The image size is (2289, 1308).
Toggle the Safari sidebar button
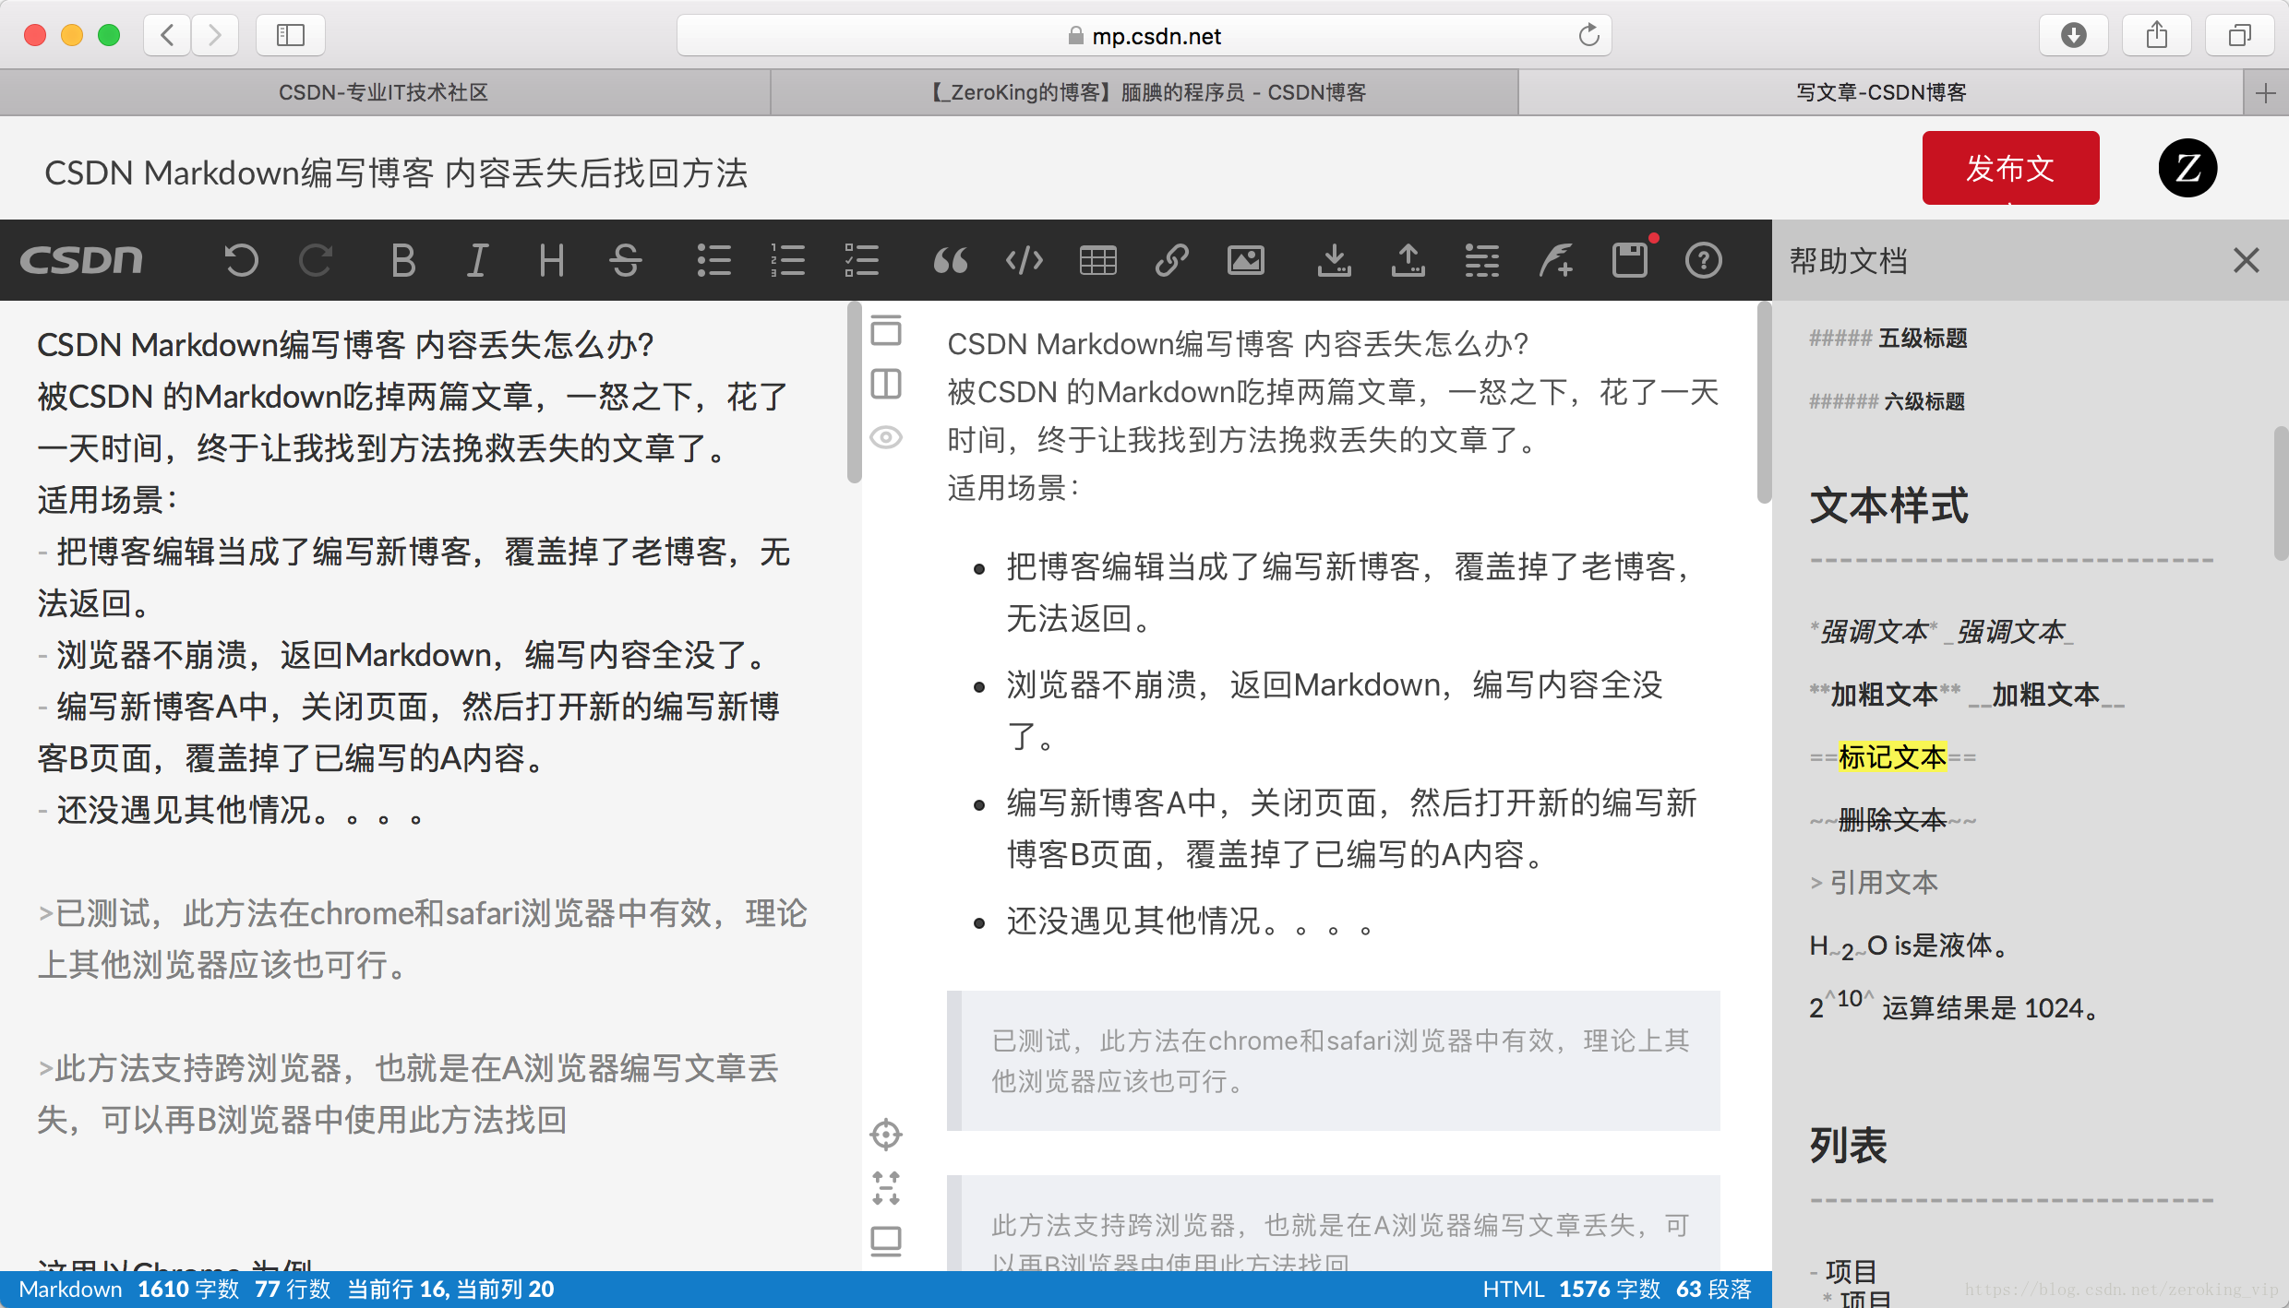coord(290,35)
